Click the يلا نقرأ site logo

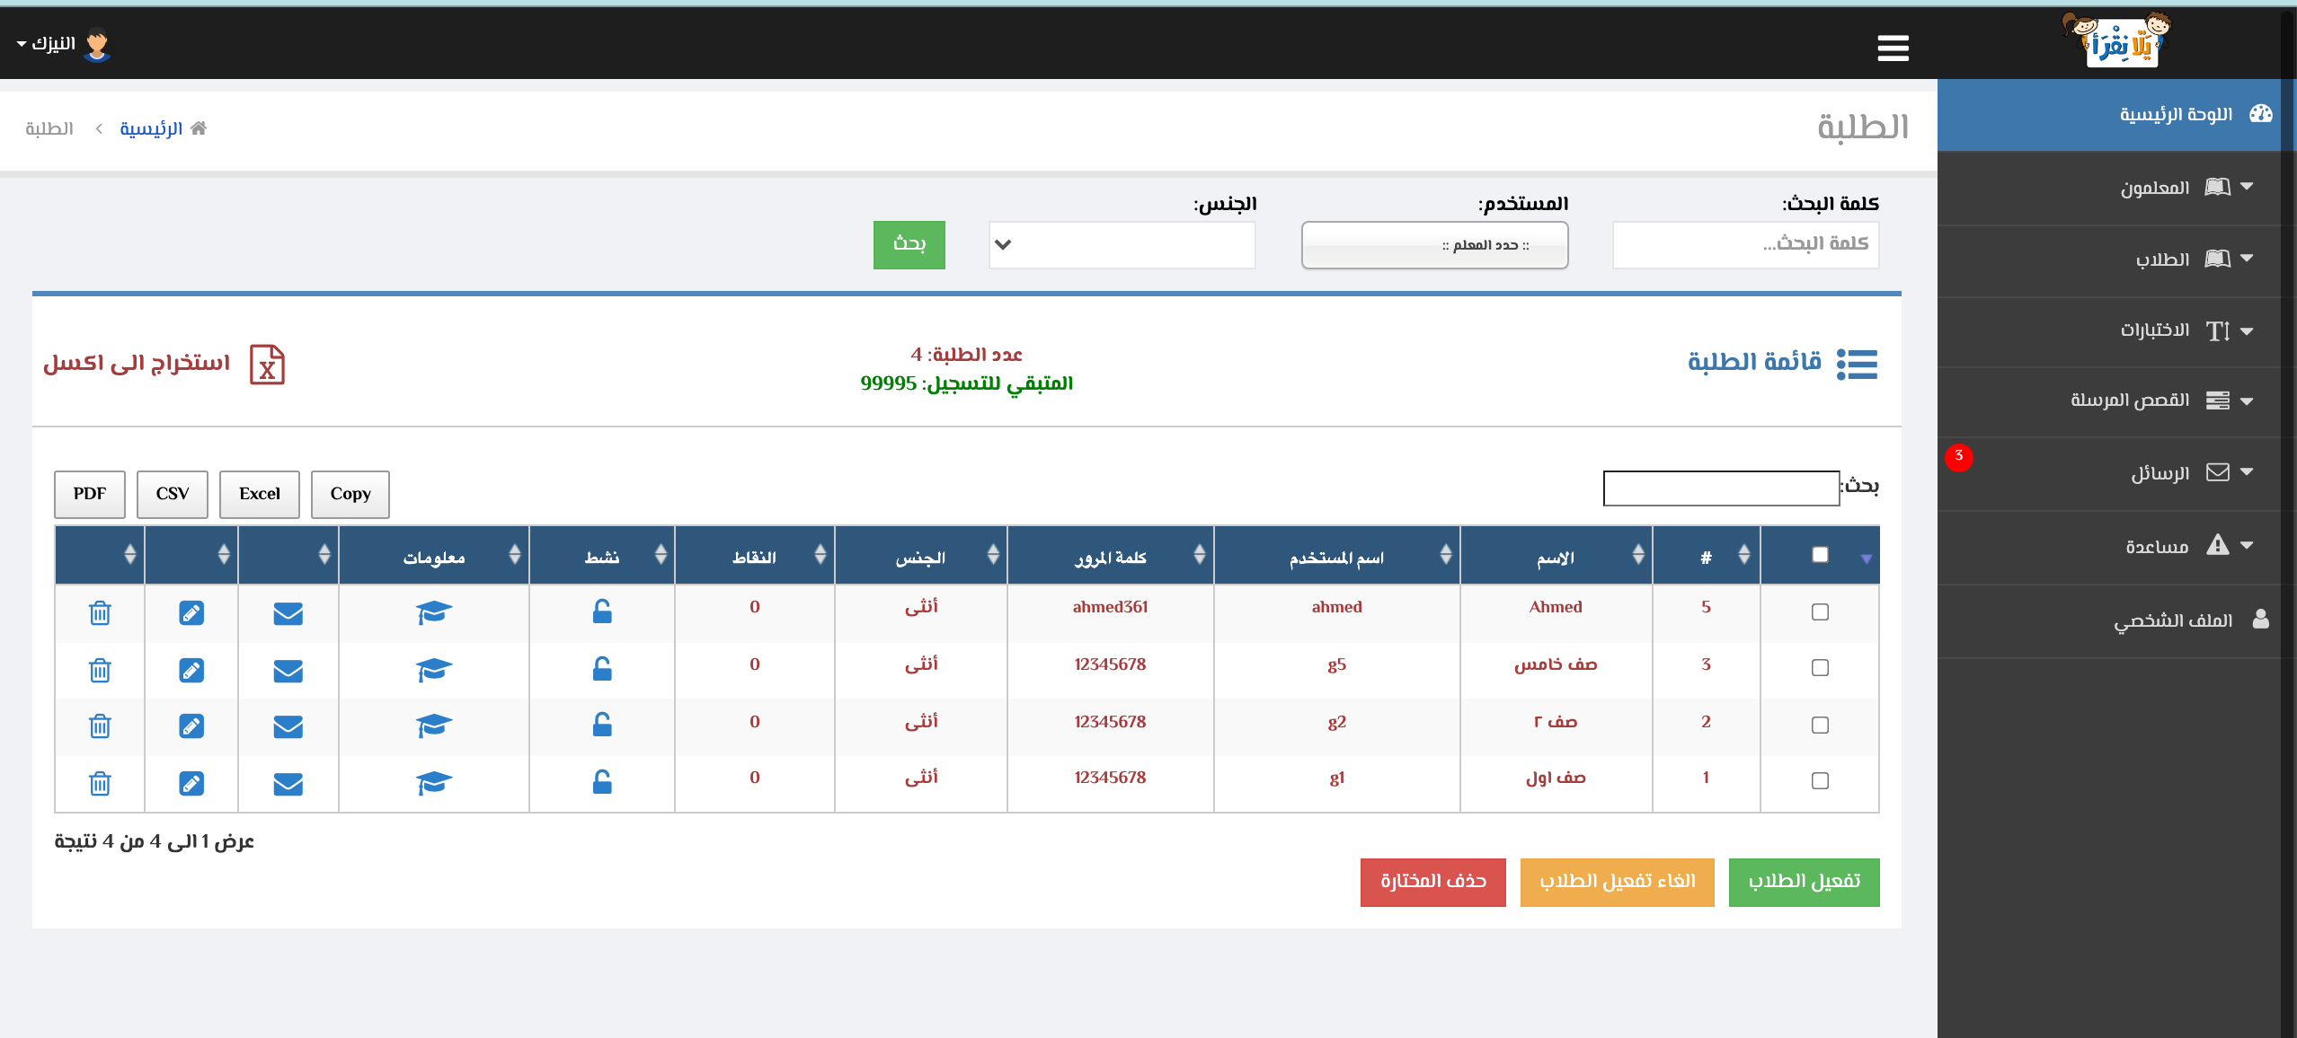tap(2117, 41)
